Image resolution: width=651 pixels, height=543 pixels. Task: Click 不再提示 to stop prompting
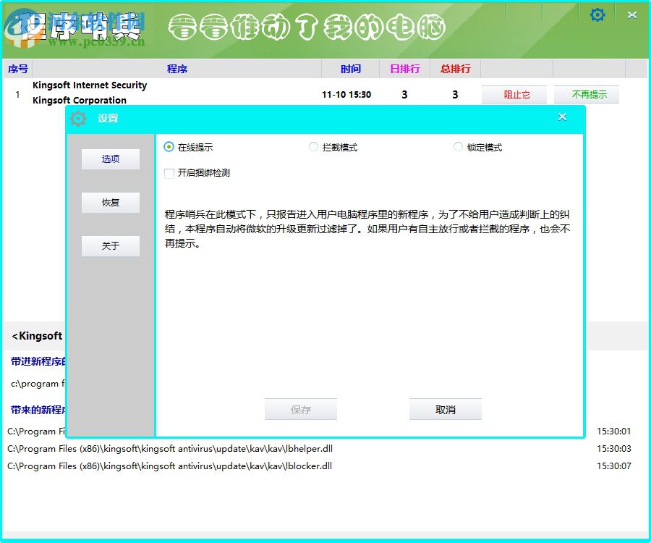tap(586, 94)
